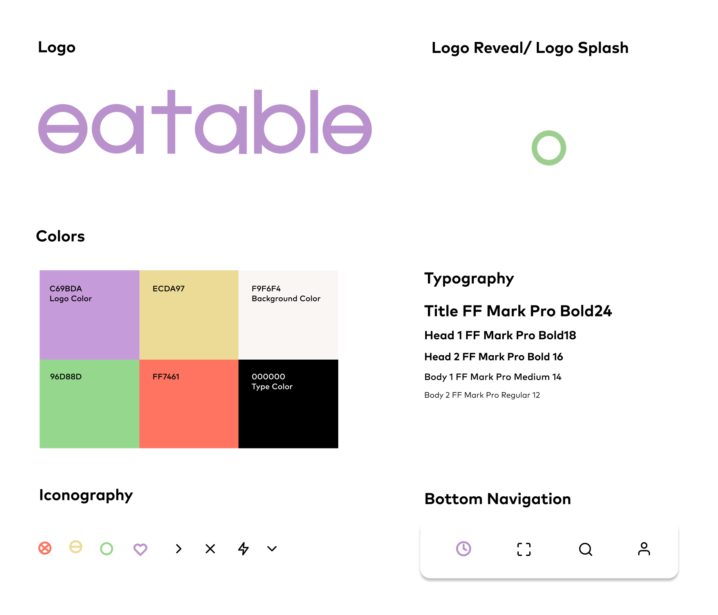The height and width of the screenshot is (615, 718).
Task: Click the red circled X icon
Action: 45,548
